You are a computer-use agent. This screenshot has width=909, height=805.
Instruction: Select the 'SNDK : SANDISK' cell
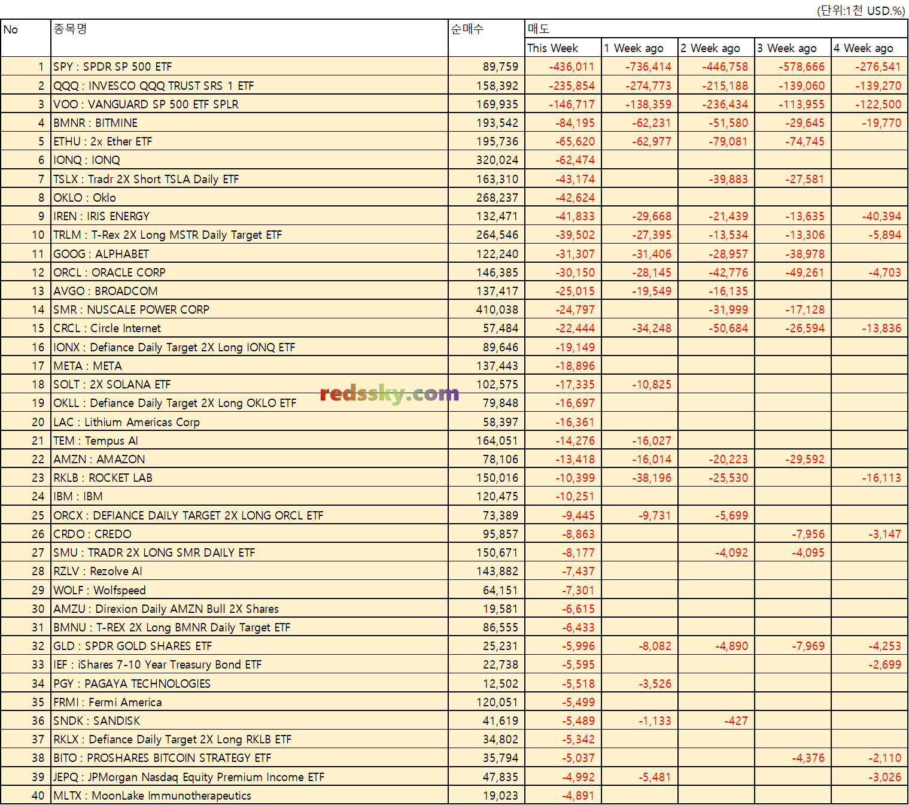click(x=250, y=721)
